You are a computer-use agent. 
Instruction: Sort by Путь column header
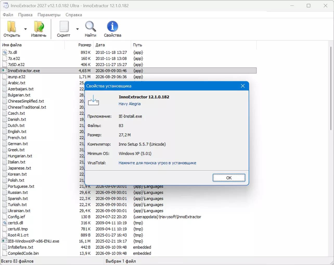click(194, 45)
